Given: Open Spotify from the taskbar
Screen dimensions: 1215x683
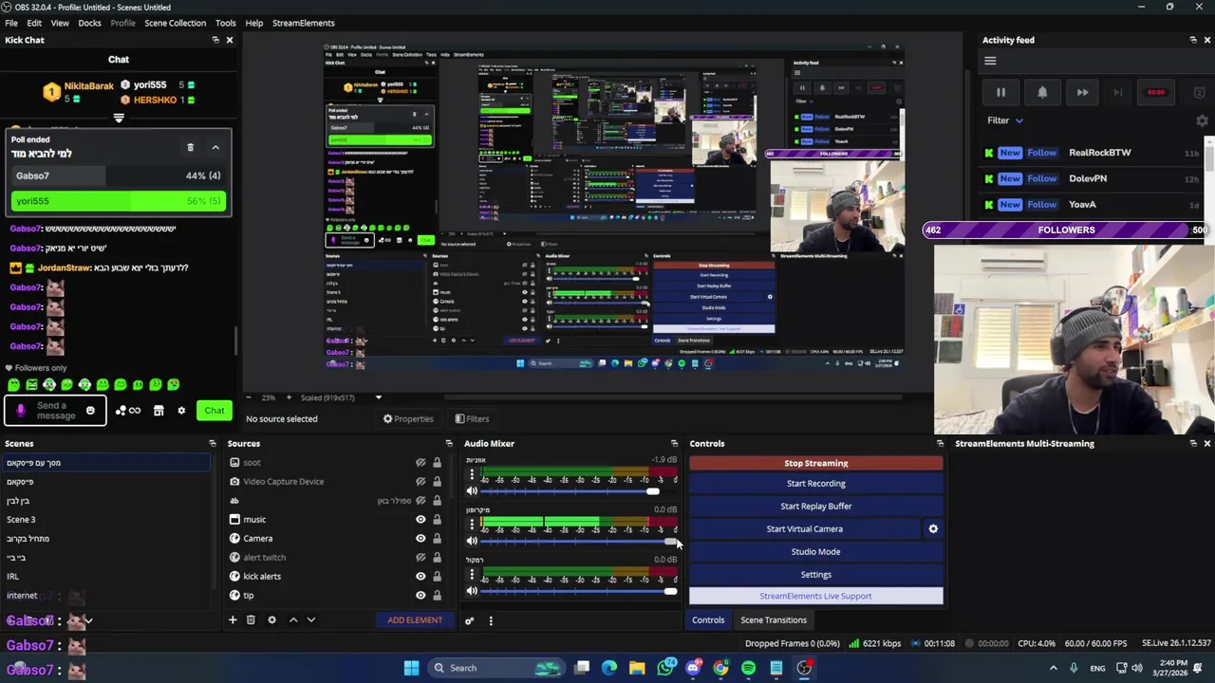Looking at the screenshot, I should click(x=748, y=668).
